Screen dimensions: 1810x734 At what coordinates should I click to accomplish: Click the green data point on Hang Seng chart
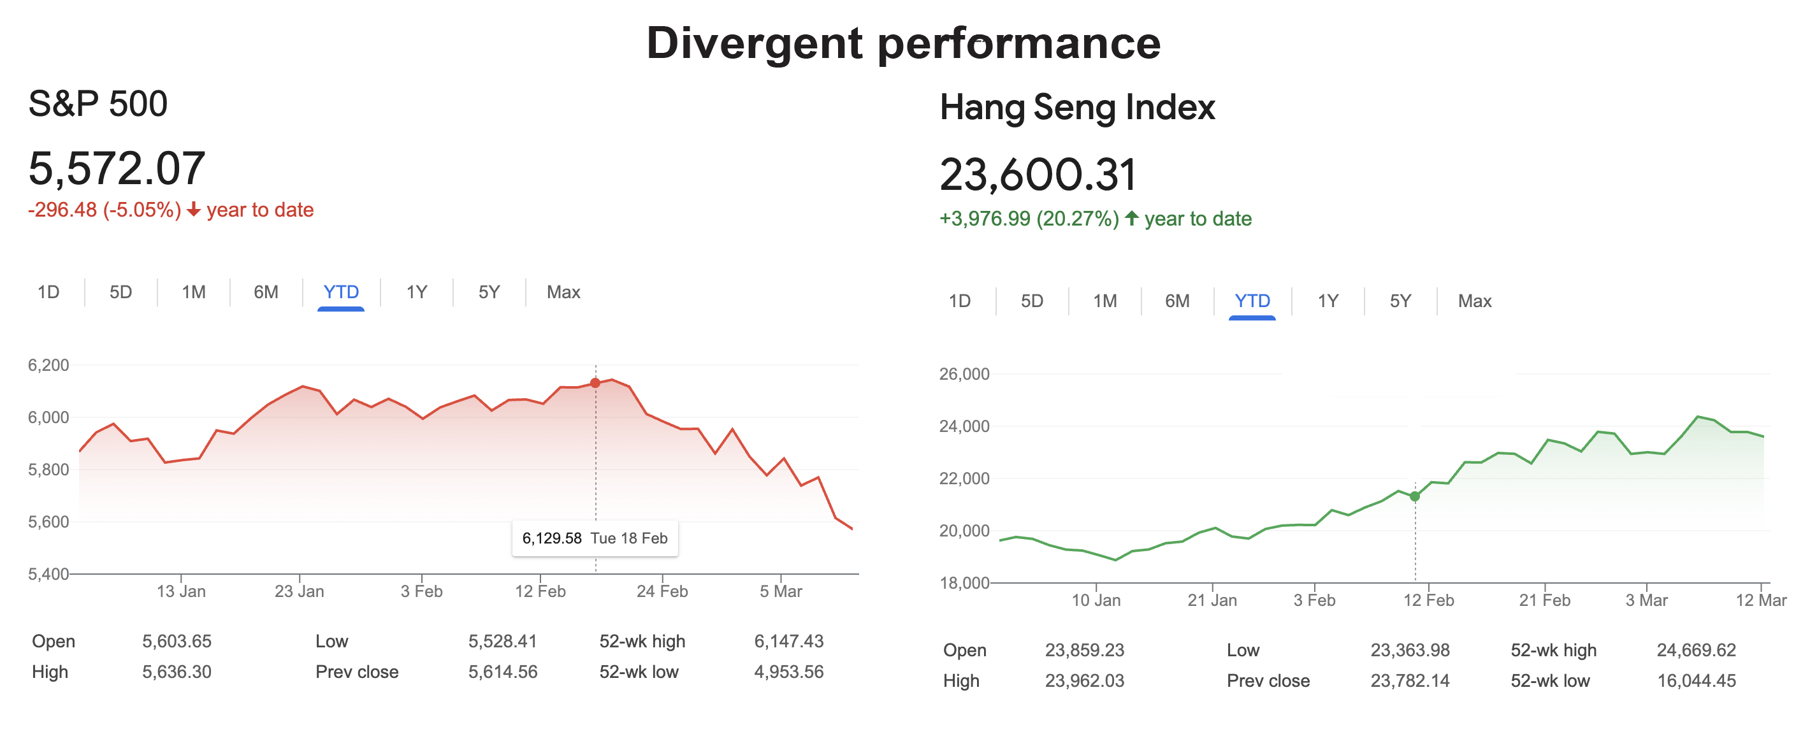tap(1415, 496)
